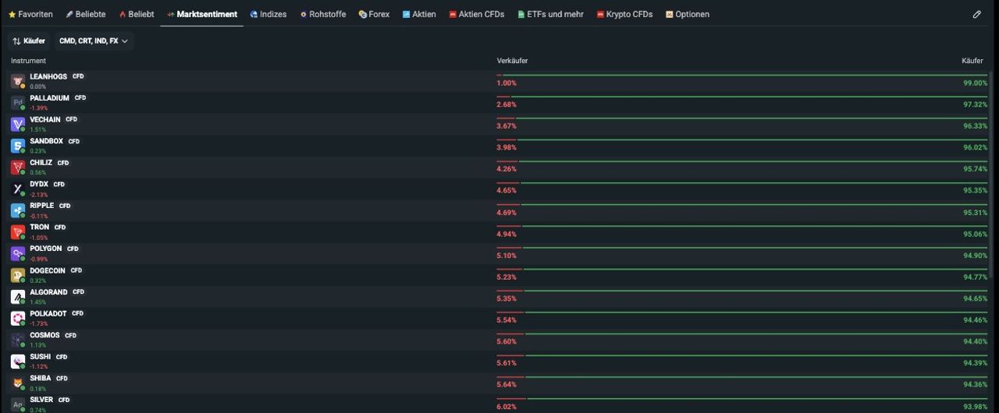Click the ALGORAND instrument name
This screenshot has height=413, width=999.
(x=48, y=292)
